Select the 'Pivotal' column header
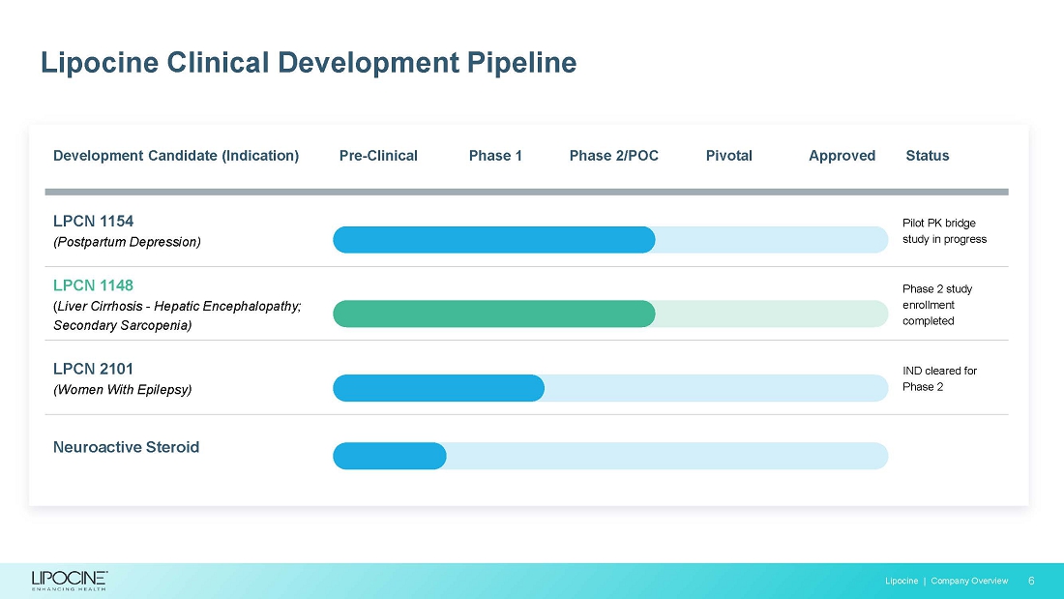The height and width of the screenshot is (599, 1064). click(x=728, y=156)
